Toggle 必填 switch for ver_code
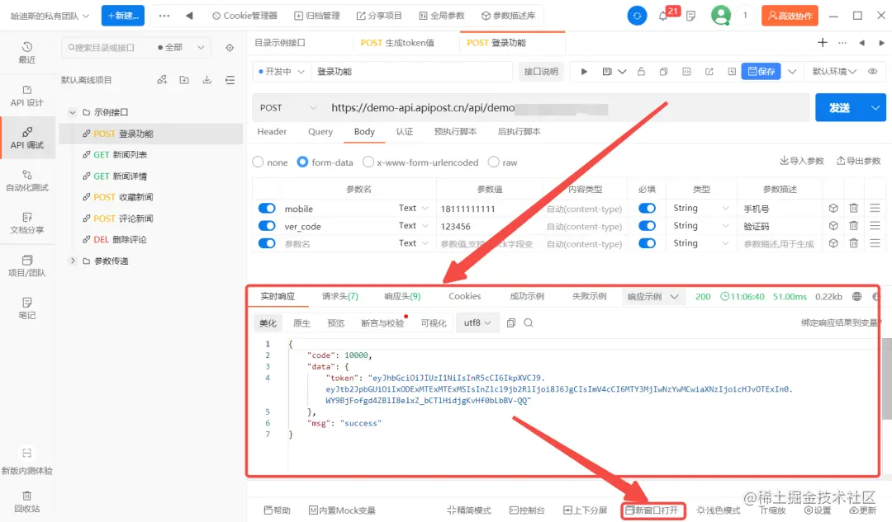Screen dimensions: 892x522 pos(647,226)
